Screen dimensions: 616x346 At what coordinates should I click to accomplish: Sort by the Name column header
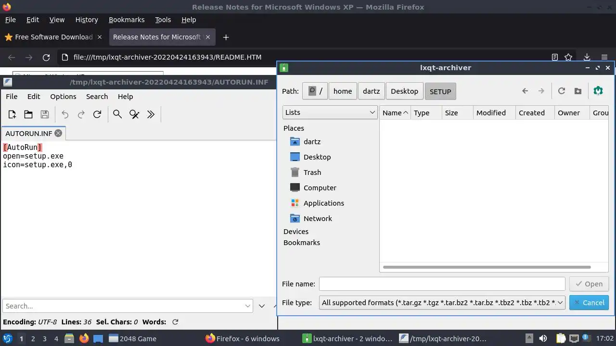coord(395,113)
